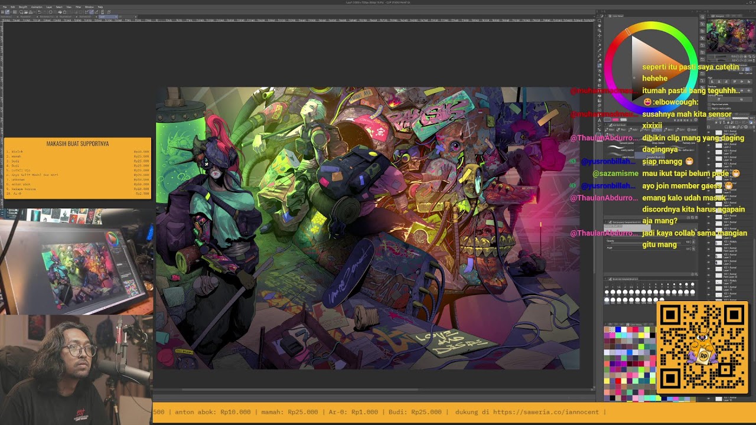
Task: Select the Zoom magnifier tool
Action: tap(599, 21)
